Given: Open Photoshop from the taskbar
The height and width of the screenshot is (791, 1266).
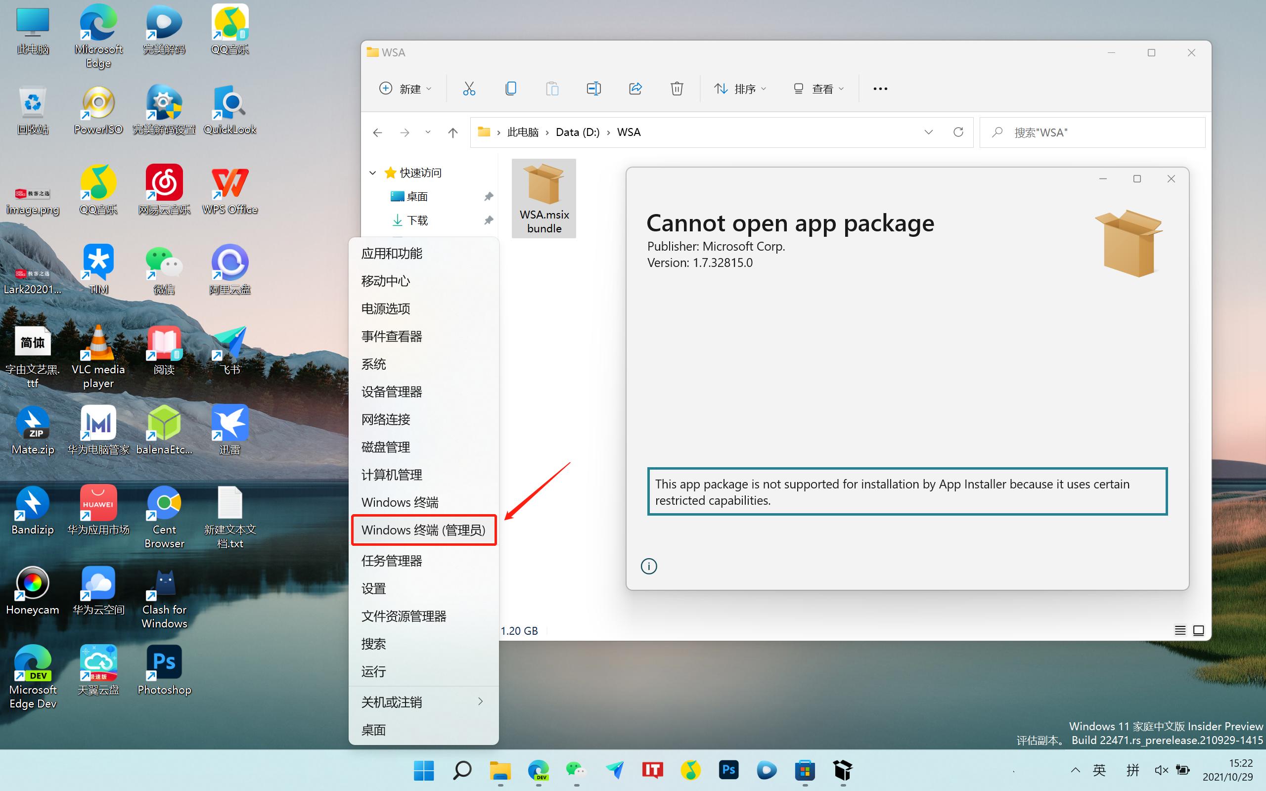Looking at the screenshot, I should (x=728, y=770).
